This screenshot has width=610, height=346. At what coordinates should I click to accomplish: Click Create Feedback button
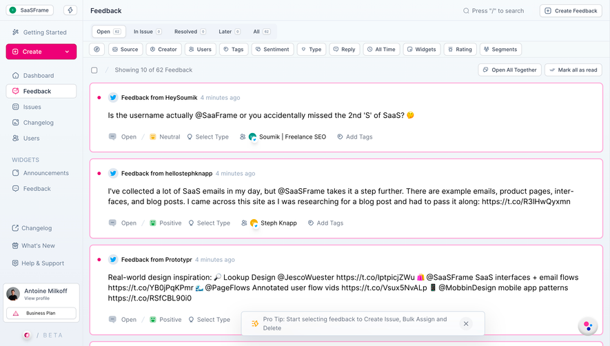[x=571, y=11]
